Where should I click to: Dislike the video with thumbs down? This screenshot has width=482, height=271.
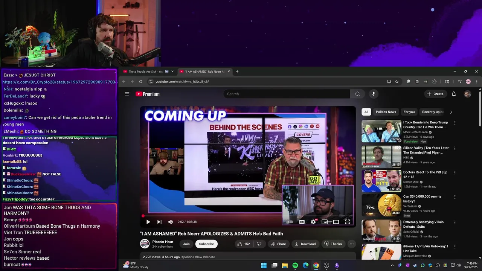pyautogui.click(x=259, y=244)
